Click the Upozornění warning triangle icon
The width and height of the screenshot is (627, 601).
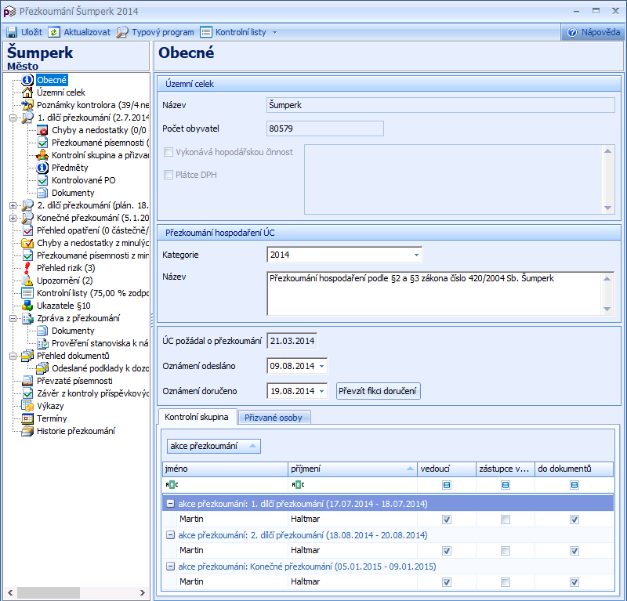point(27,281)
